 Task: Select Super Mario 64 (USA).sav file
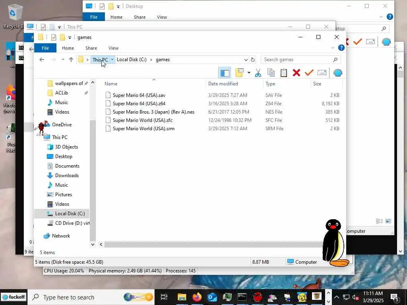click(139, 95)
